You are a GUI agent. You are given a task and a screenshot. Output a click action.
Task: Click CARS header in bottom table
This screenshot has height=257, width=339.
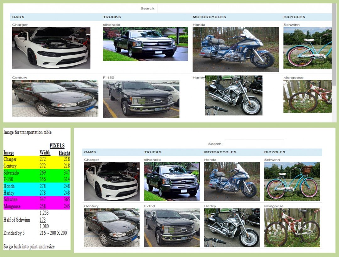90,152
